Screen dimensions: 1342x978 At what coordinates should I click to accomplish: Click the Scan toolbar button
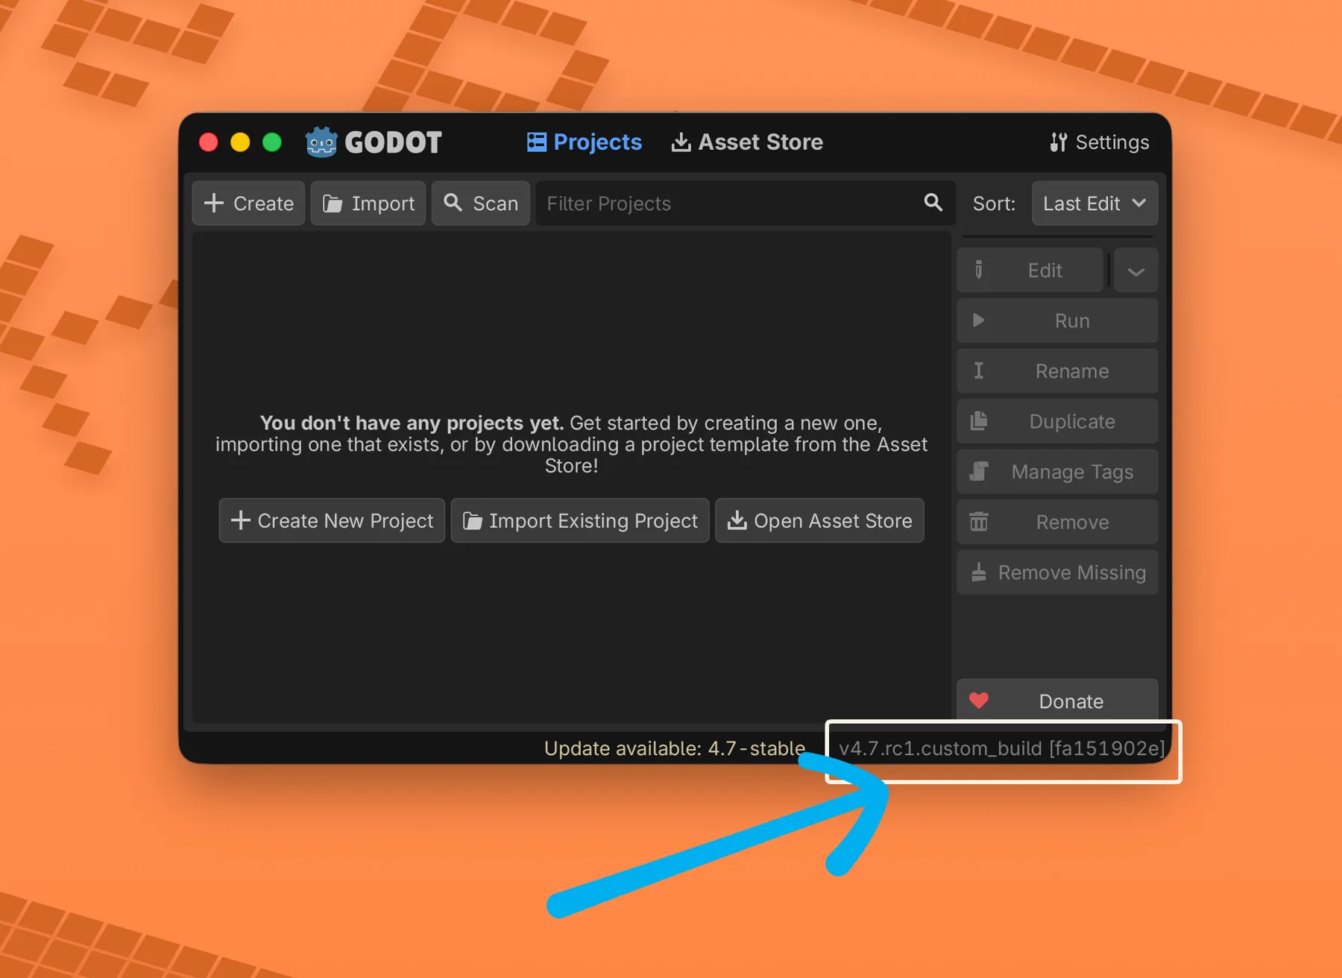(x=481, y=204)
